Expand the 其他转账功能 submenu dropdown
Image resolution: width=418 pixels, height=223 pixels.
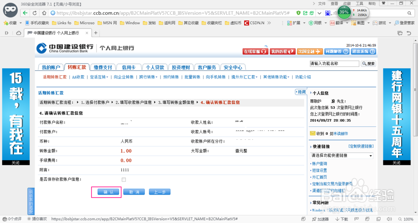point(276,77)
